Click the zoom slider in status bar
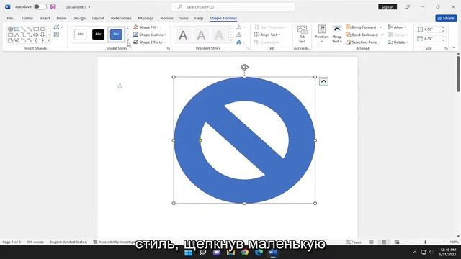This screenshot has width=461, height=259. pyautogui.click(x=426, y=242)
